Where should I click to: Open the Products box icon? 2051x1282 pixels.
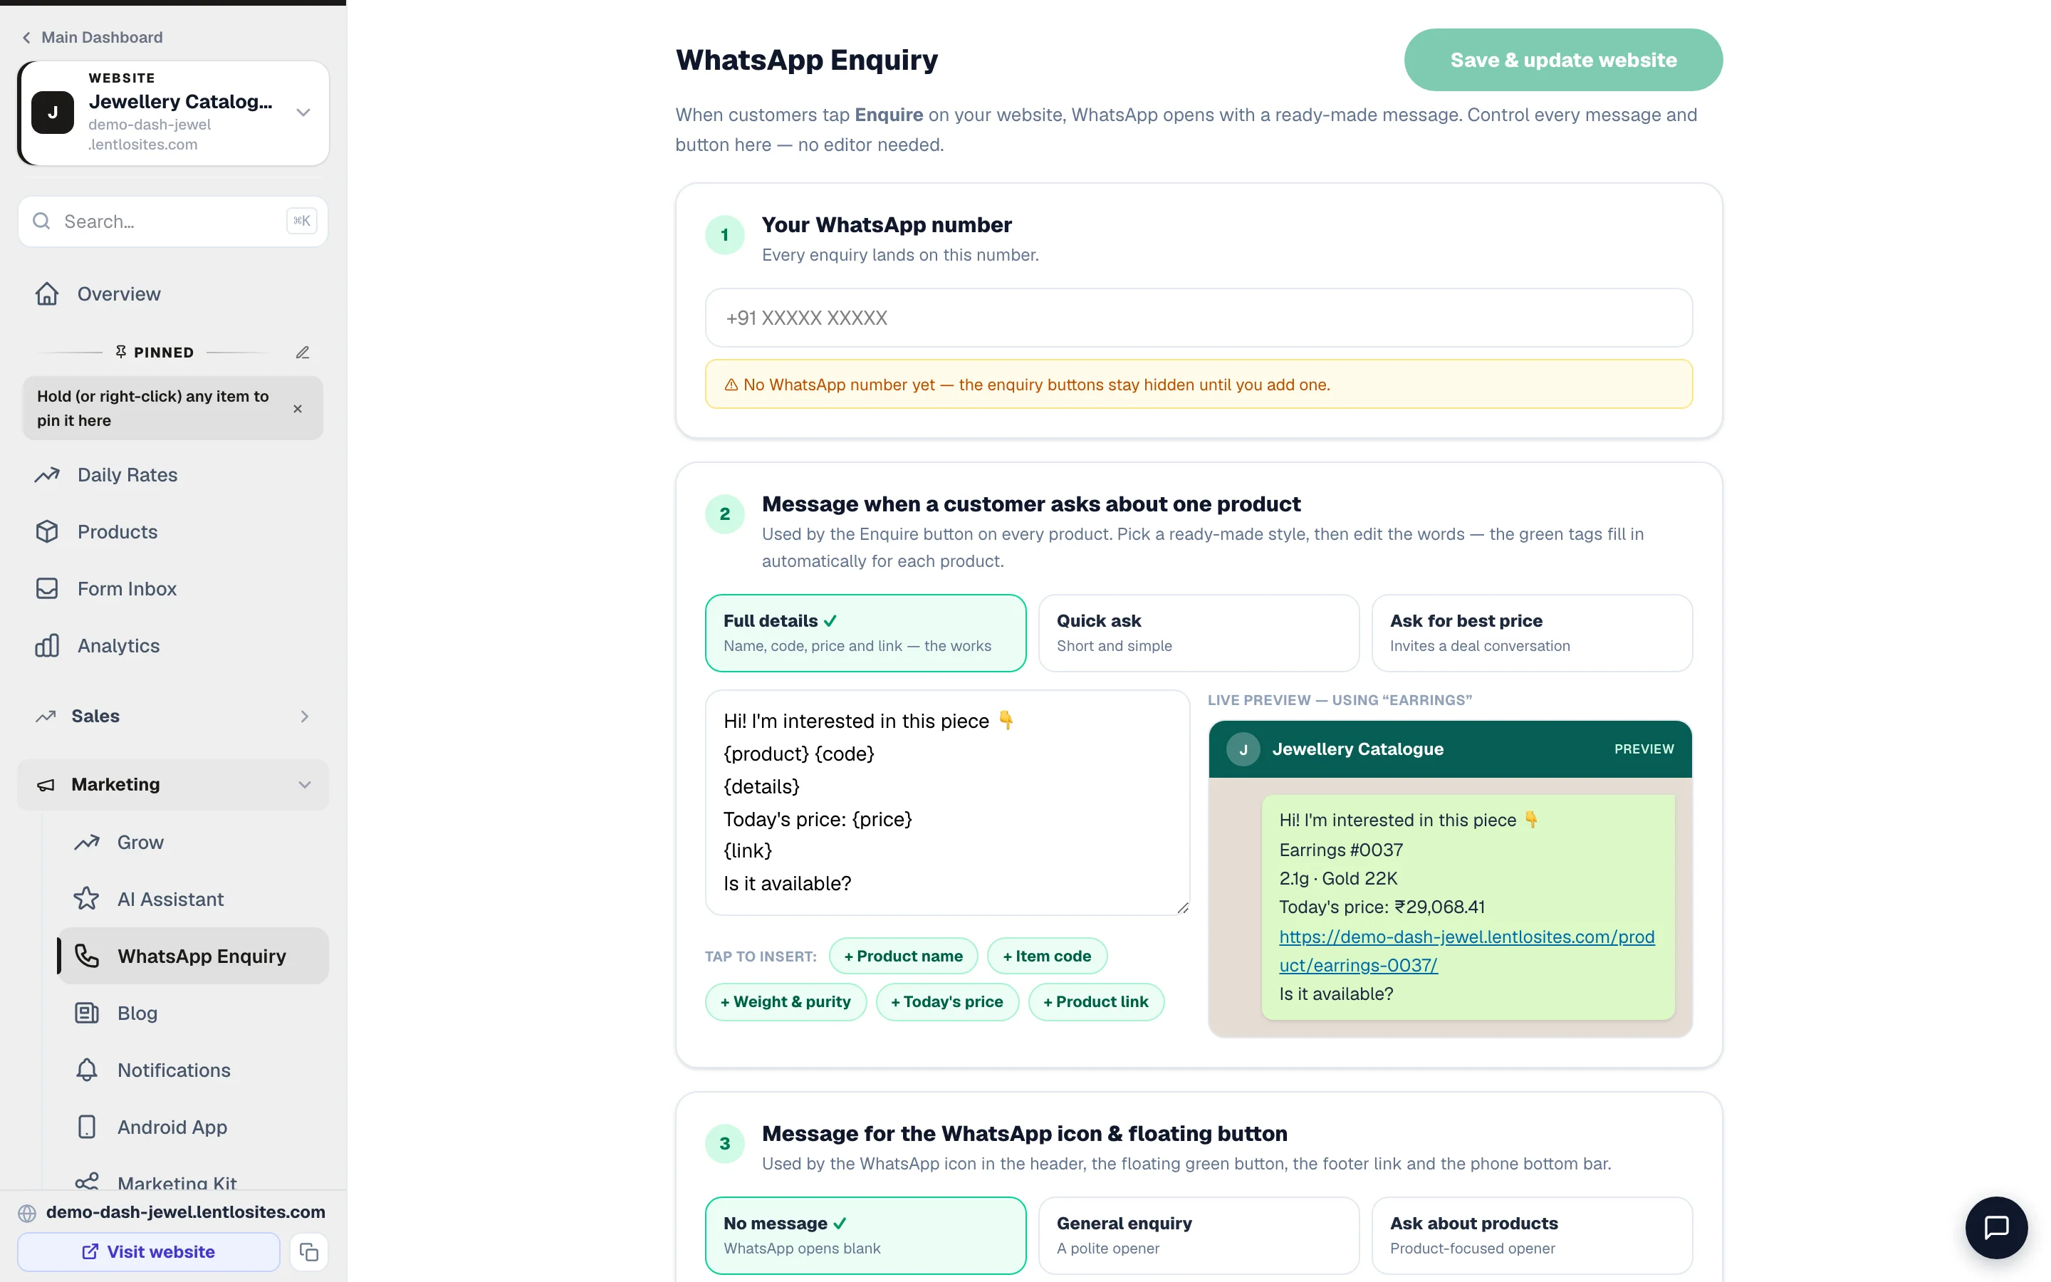(x=46, y=531)
